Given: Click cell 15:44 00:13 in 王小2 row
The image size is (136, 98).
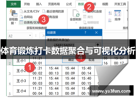Looking at the screenshot, I should tap(54, 70).
